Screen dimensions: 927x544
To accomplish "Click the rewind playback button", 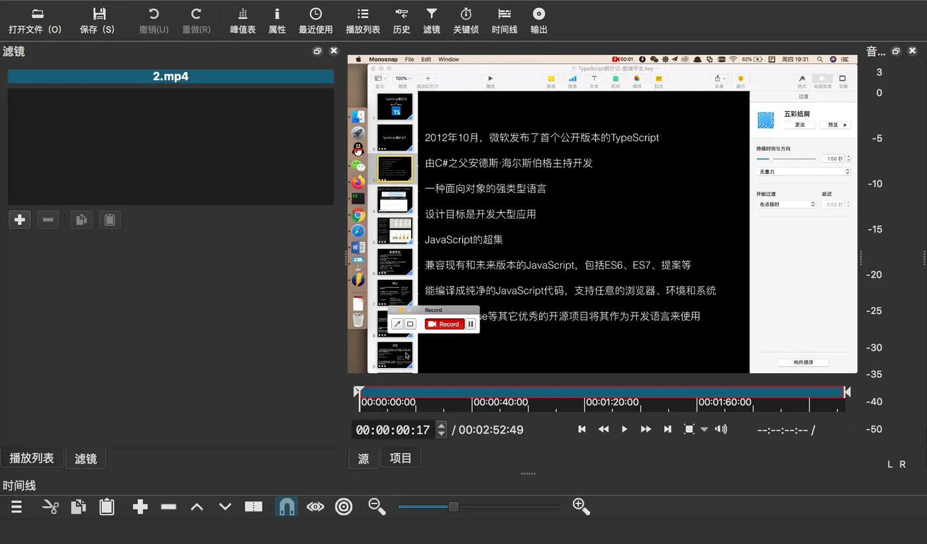I will [x=603, y=429].
